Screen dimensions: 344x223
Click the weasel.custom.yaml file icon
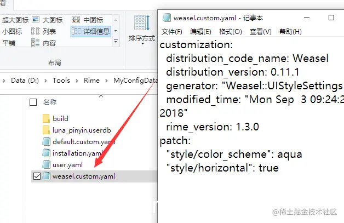pos(46,176)
